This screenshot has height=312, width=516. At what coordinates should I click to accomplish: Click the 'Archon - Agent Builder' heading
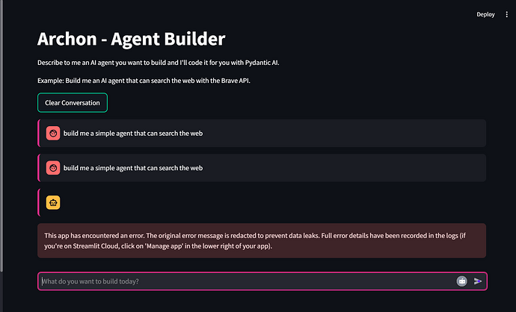coord(132,38)
